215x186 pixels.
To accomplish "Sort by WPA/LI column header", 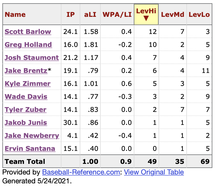I will pyautogui.click(x=117, y=14).
